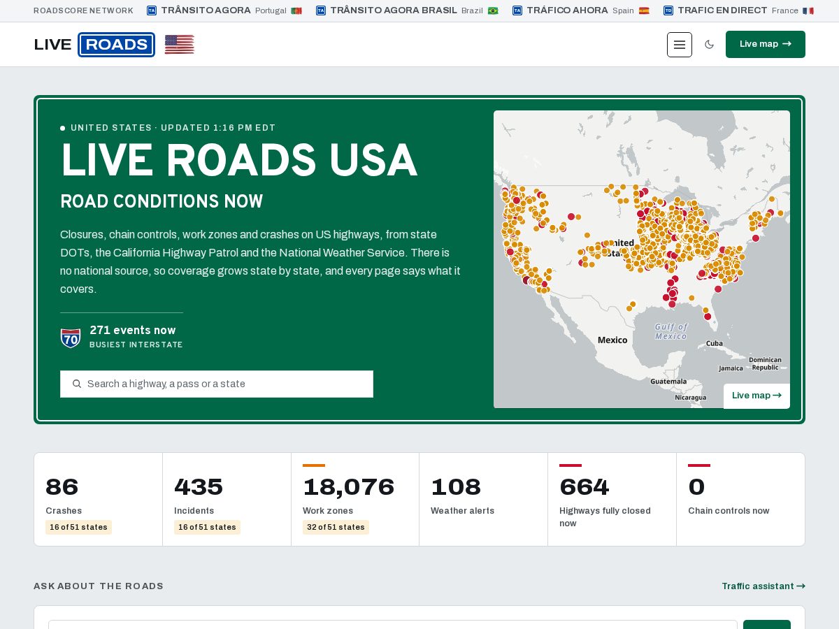Click the 271 events now text
Viewport: 839px width, 629px height.
[133, 330]
